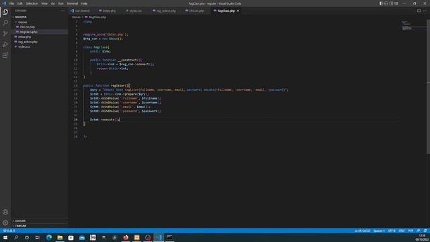The image size is (430, 242).
Task: Click the feedback icon in status bar
Action: (x=418, y=231)
